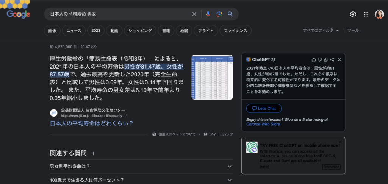Select the 地図 filter chip
The width and height of the screenshot is (388, 184).
pos(184,31)
